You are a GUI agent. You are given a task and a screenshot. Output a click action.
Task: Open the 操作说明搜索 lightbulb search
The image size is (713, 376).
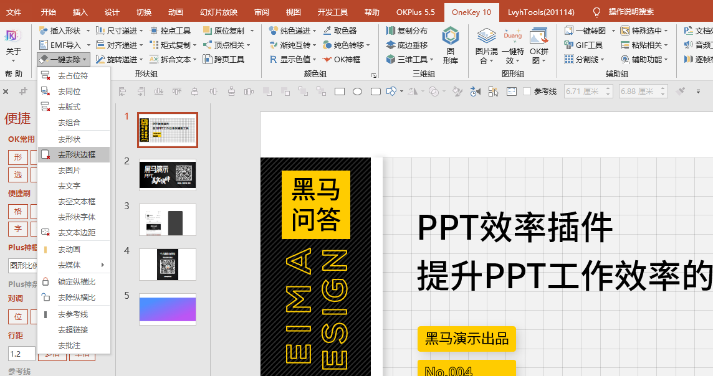[x=623, y=12]
